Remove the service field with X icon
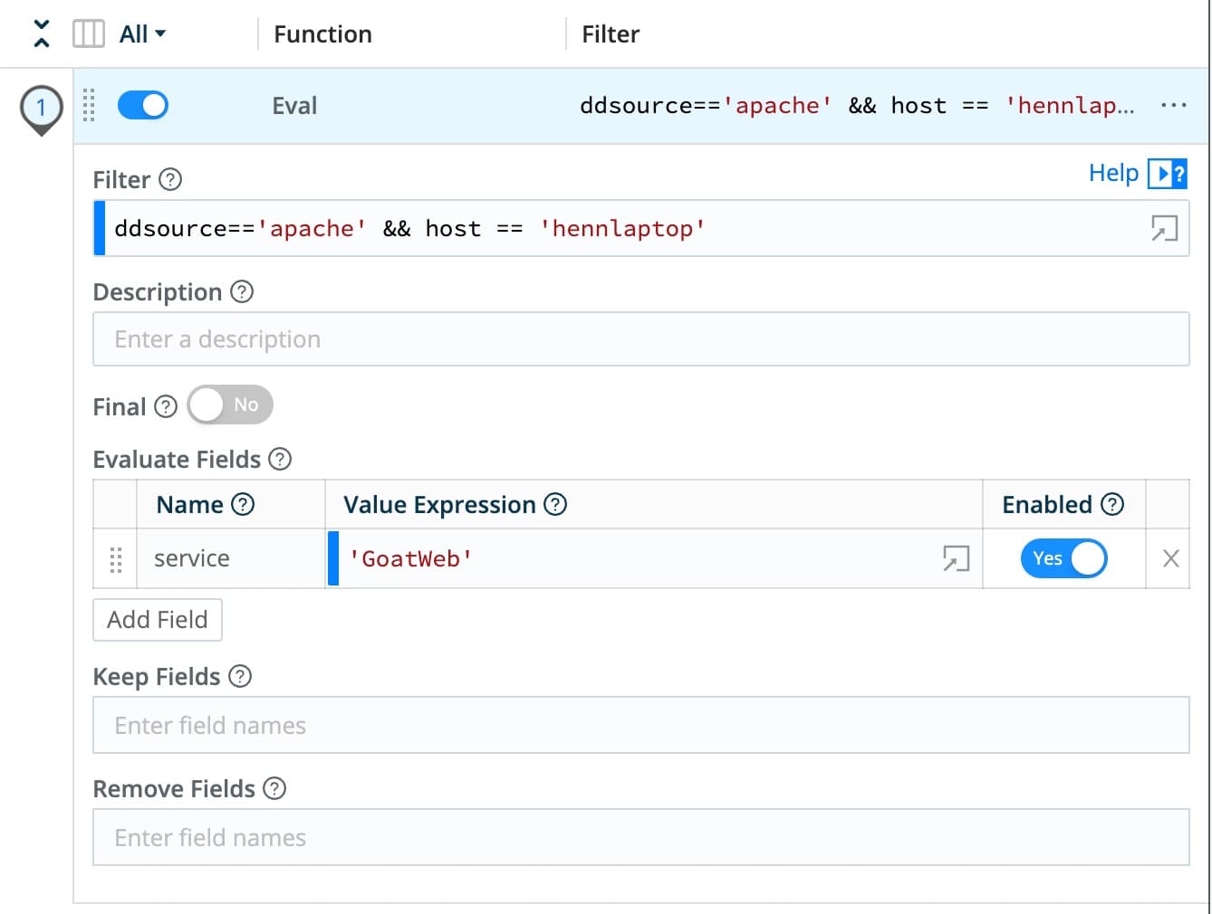Image resolution: width=1212 pixels, height=914 pixels. 1170,558
